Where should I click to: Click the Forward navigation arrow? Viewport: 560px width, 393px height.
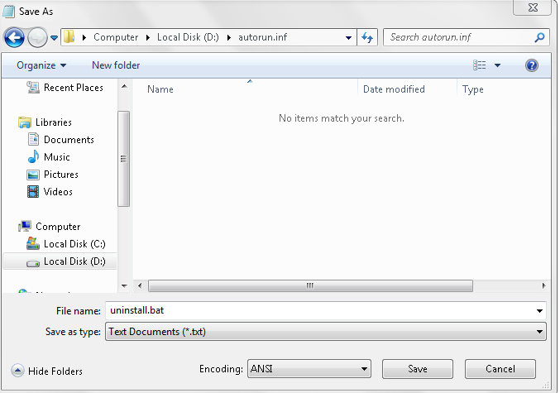pyautogui.click(x=37, y=37)
